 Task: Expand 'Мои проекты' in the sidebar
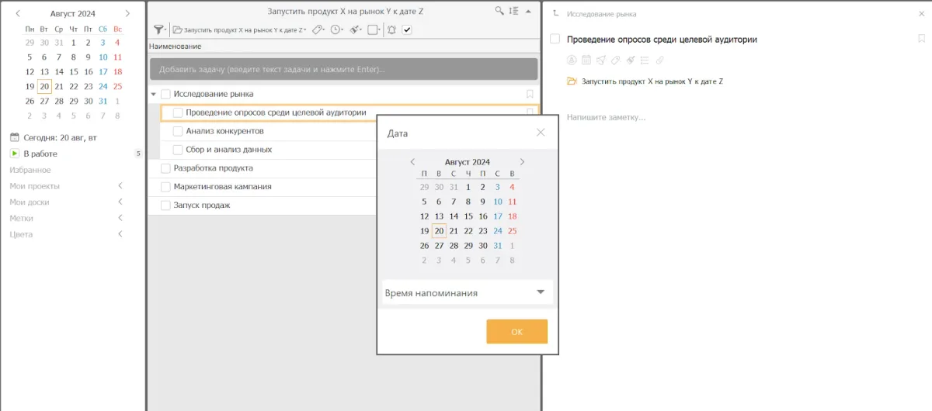coord(120,186)
